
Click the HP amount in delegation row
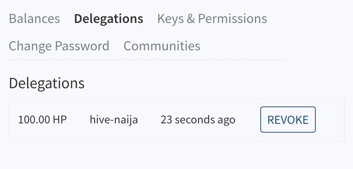coord(42,120)
